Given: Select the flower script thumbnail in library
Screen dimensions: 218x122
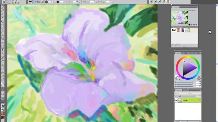Looking at the screenshot, I should [187, 30].
